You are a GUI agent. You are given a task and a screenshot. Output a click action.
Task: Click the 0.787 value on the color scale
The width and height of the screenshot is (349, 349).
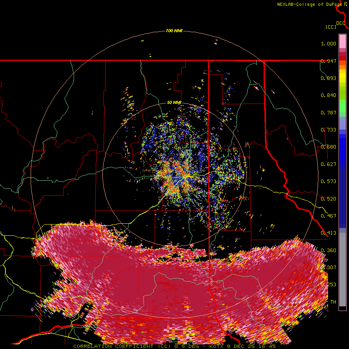[x=328, y=112]
